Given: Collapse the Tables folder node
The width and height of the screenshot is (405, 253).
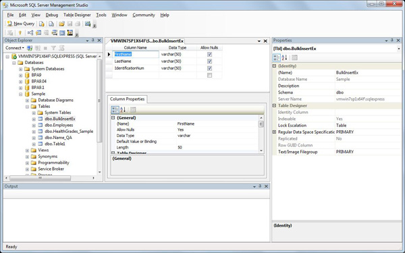Looking at the screenshot, I should click(x=27, y=107).
